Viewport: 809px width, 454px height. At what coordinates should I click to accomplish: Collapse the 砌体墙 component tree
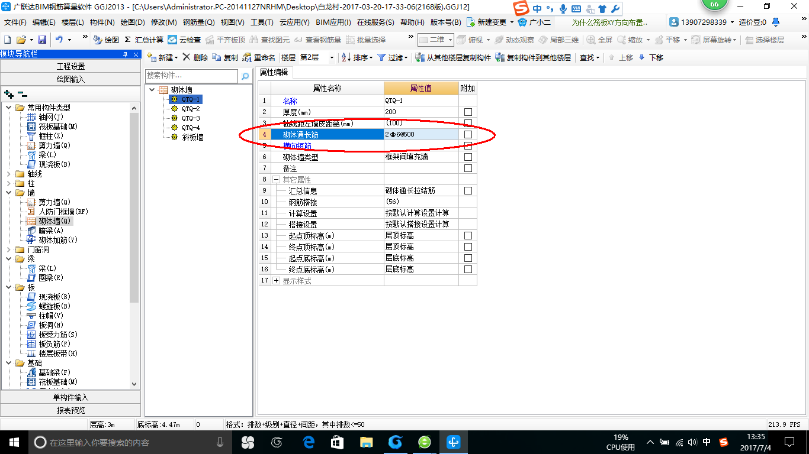pyautogui.click(x=152, y=90)
